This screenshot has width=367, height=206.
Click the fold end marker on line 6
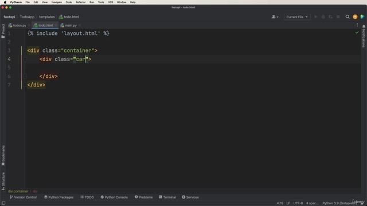[25, 76]
